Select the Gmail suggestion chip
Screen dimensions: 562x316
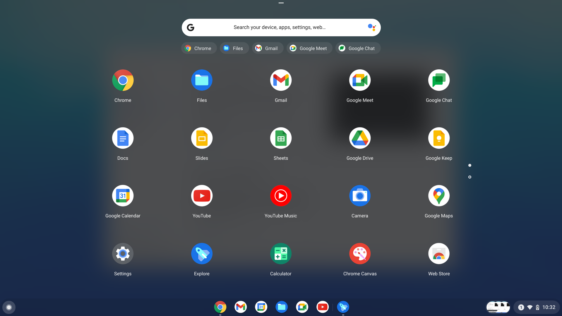click(x=268, y=48)
